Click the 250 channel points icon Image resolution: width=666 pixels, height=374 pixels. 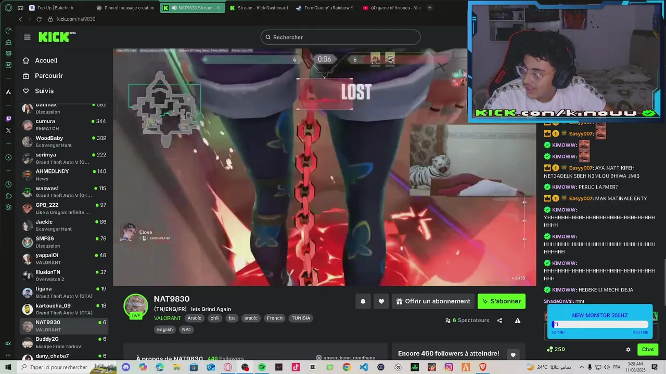coord(549,350)
